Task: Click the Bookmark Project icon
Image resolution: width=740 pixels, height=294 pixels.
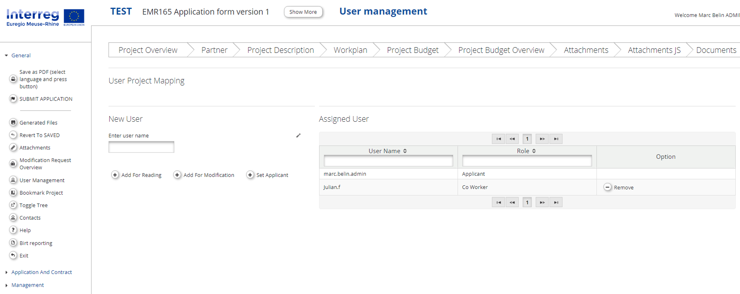Action: (x=13, y=192)
